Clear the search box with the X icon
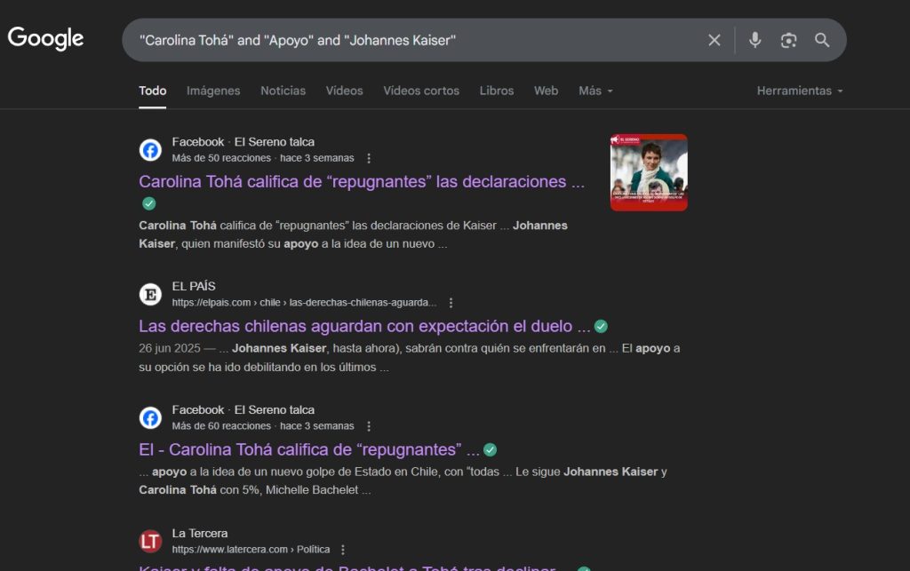 pos(714,40)
